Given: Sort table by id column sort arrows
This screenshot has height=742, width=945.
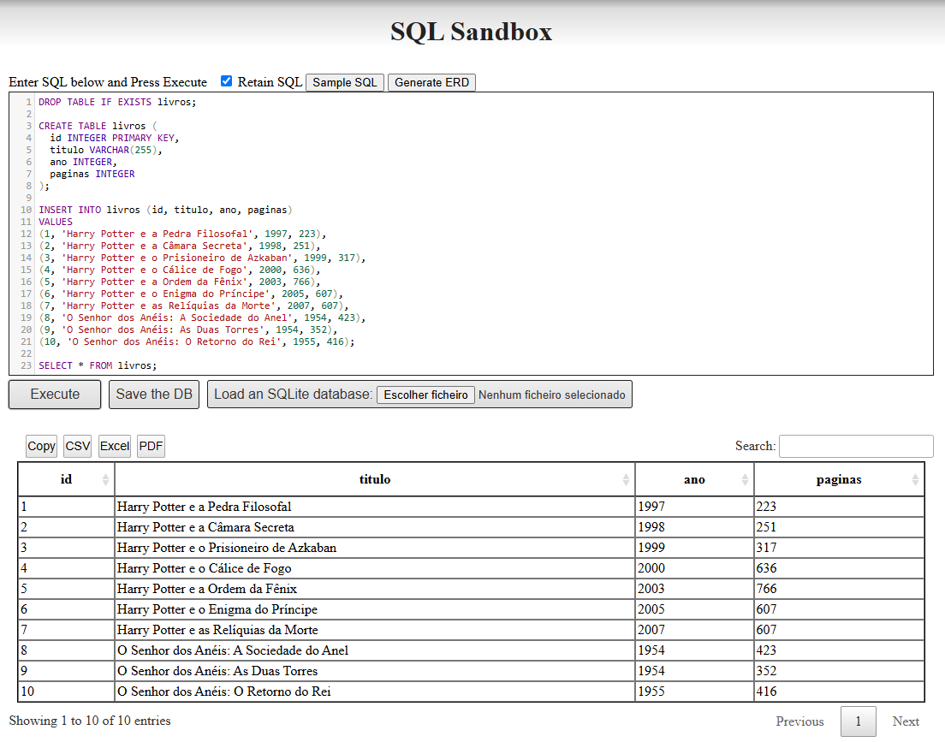Looking at the screenshot, I should [x=105, y=480].
